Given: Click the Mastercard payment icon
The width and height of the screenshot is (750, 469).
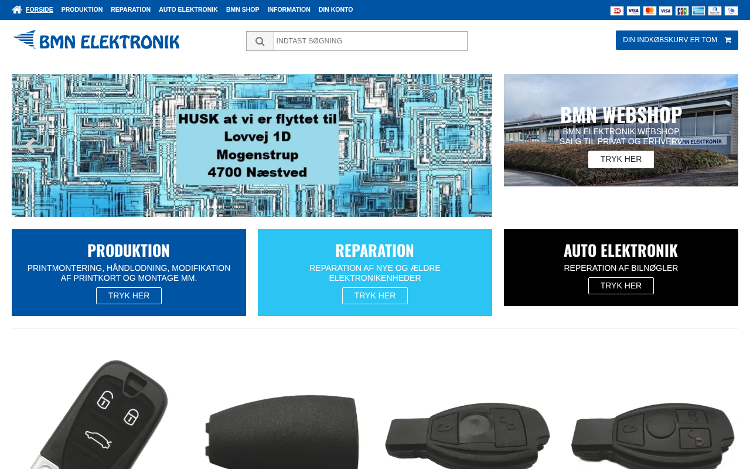Looking at the screenshot, I should 650,11.
